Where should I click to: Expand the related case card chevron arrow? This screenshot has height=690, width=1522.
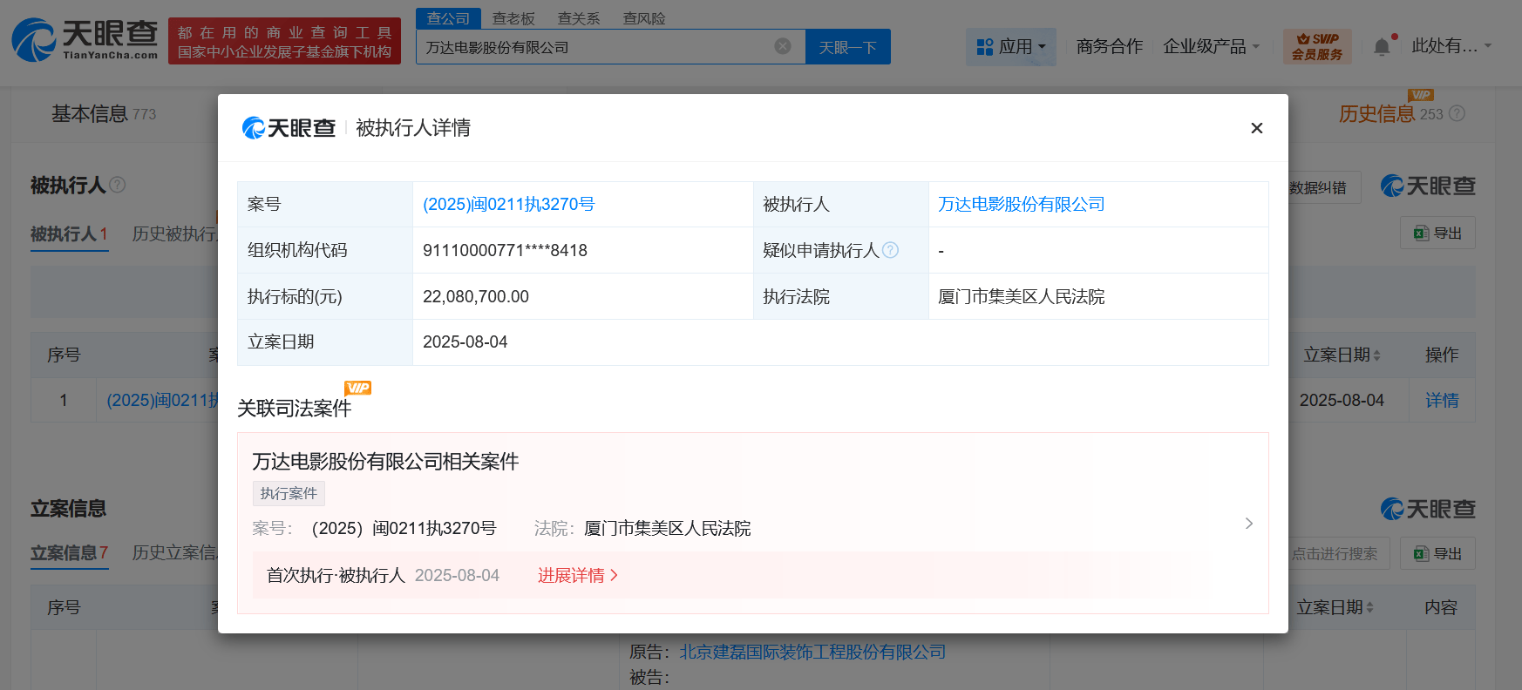(1248, 524)
